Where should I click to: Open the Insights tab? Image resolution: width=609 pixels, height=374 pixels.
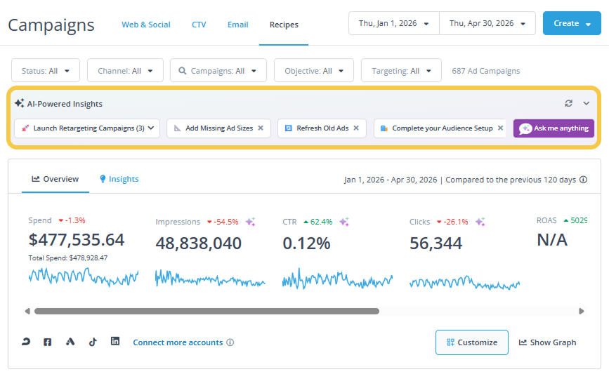119,179
